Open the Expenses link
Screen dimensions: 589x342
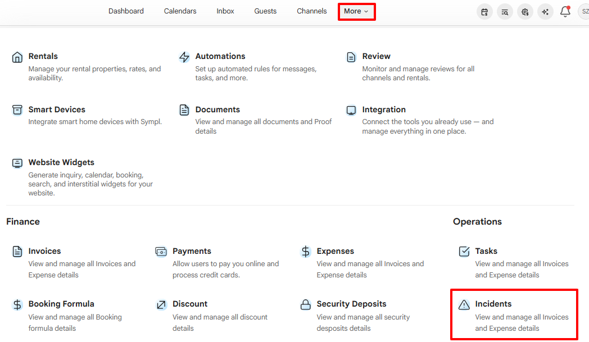coord(336,251)
